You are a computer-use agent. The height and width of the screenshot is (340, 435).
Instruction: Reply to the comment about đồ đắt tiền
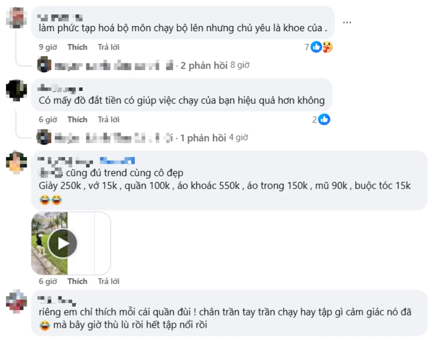point(108,120)
